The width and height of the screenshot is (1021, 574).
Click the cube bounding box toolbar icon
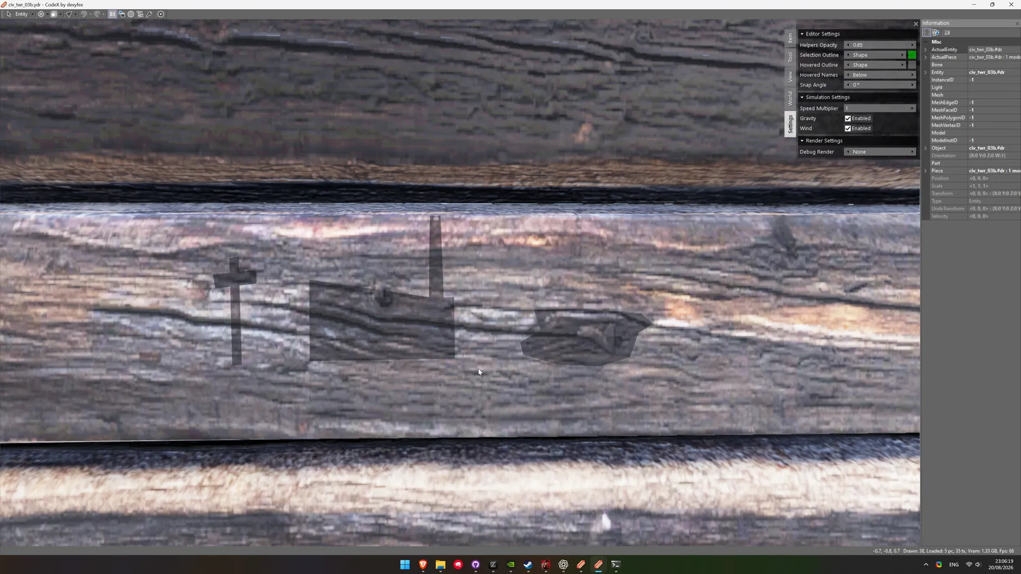tap(54, 14)
